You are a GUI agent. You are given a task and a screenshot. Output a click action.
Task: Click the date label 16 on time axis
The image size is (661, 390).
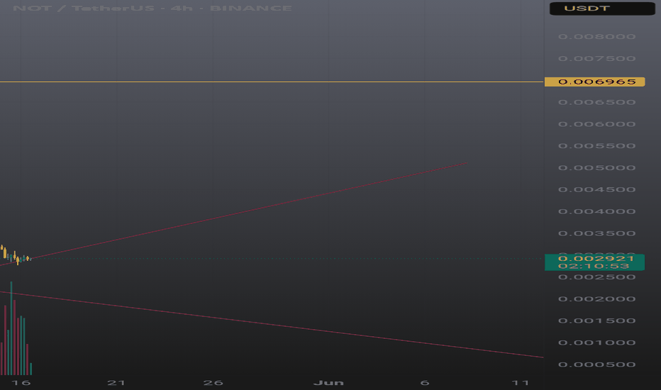point(21,383)
